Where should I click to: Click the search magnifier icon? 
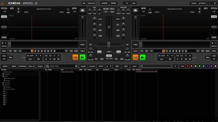[x=47, y=66]
